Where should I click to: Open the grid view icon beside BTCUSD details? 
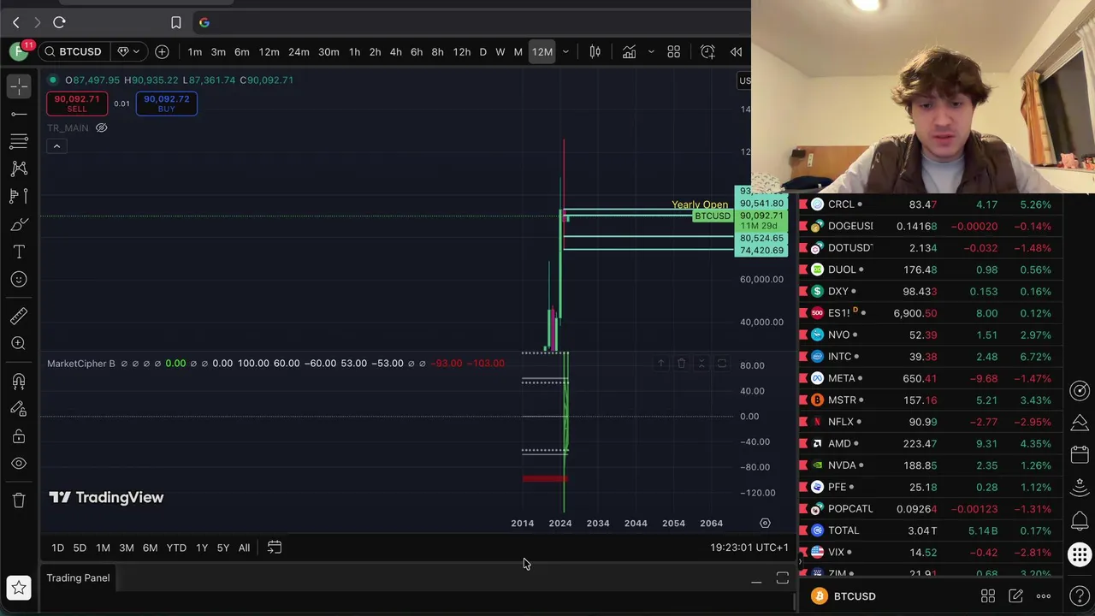click(x=988, y=596)
